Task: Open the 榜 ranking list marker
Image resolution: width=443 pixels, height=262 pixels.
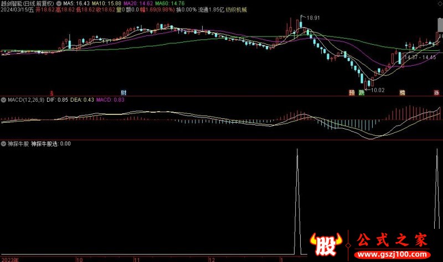Action: (403, 92)
